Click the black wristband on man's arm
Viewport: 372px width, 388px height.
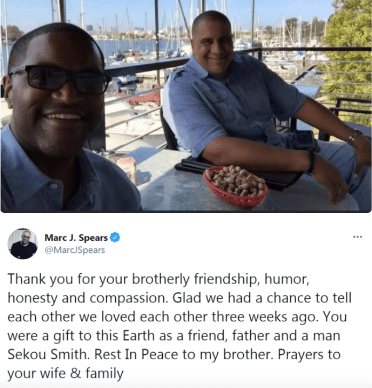[x=311, y=161]
